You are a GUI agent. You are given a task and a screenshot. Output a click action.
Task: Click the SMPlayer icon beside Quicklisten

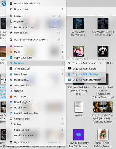[11, 80]
